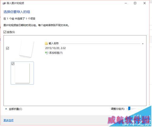This screenshot has height=127, width=152.
Task: Click the 2015/10/20, 2:32 group date
Action: click(55, 48)
